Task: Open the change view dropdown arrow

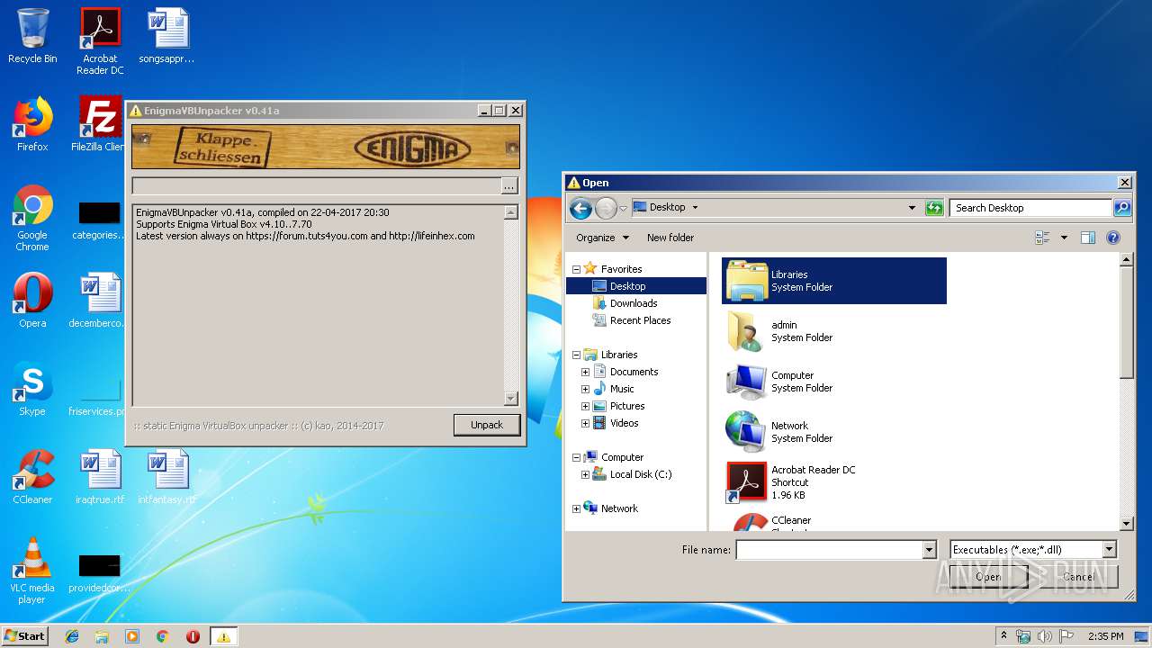Action: coord(1064,238)
